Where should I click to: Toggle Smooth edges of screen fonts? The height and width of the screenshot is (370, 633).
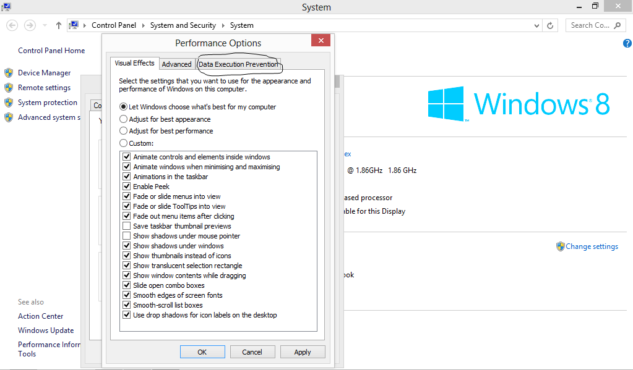point(127,295)
